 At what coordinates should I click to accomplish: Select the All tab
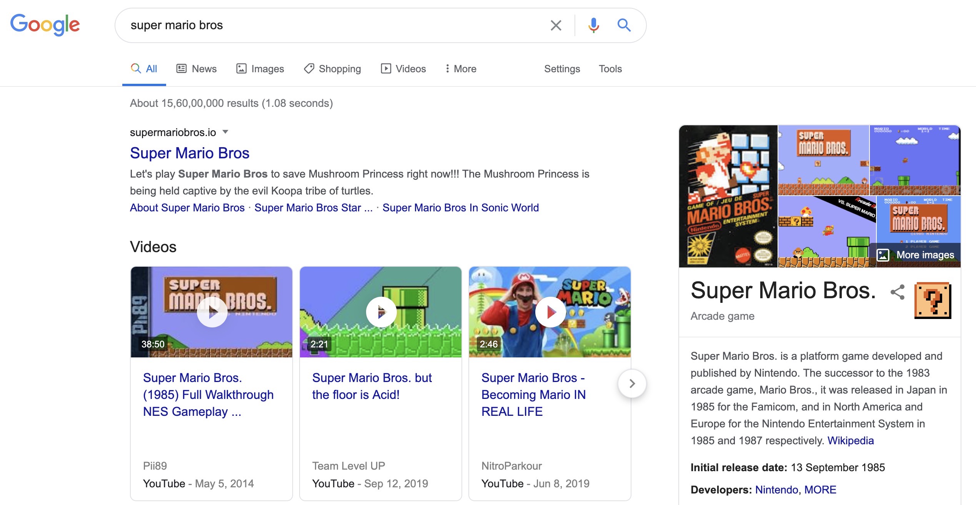[x=144, y=69]
